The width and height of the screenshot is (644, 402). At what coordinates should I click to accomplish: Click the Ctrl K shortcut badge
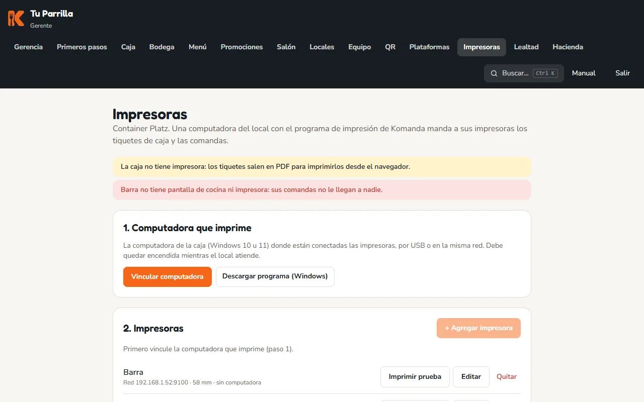coord(545,73)
